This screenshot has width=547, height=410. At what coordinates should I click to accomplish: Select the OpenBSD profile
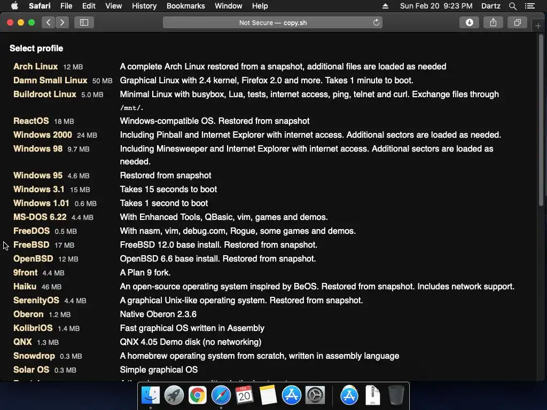pyautogui.click(x=33, y=259)
